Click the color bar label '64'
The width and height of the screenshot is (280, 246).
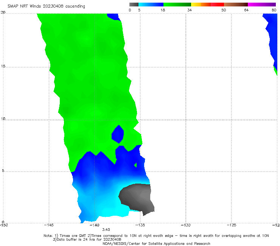(246, 10)
